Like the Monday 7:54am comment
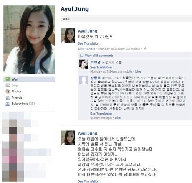The height and width of the screenshot is (183, 192). [138, 71]
